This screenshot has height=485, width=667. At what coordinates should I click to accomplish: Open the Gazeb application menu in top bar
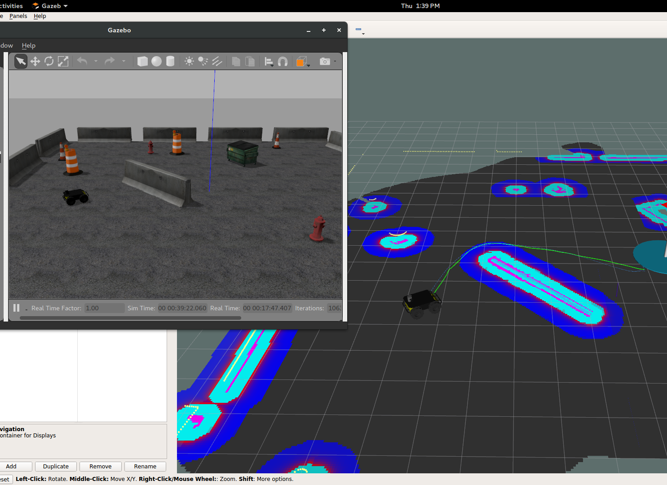[x=50, y=6]
